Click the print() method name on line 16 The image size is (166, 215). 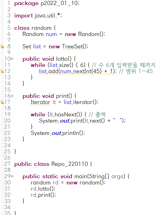[x=64, y=96]
